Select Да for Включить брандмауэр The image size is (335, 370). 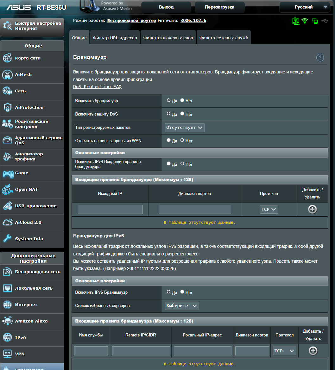(x=168, y=100)
